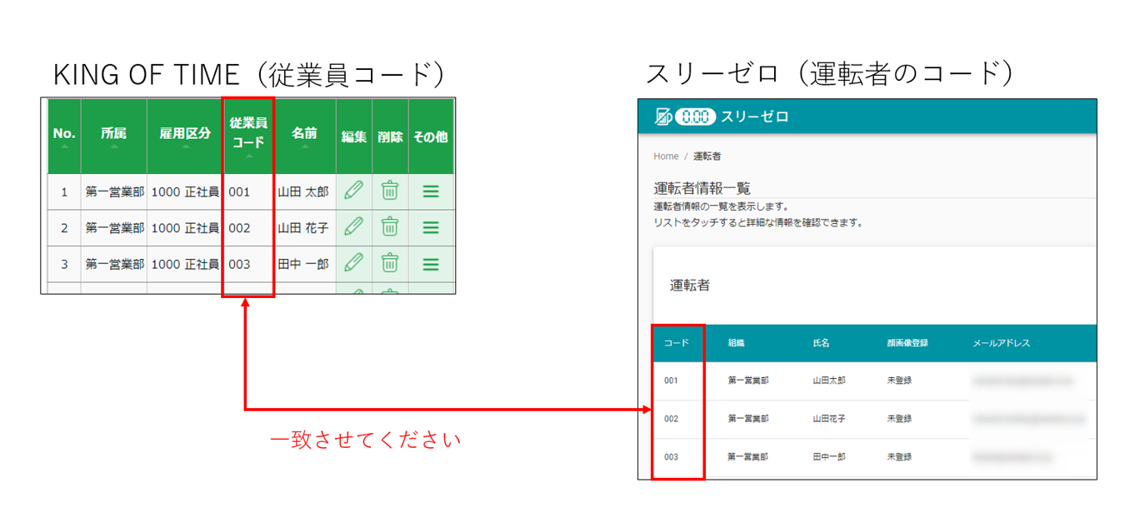Click 第一営業部 organization for 山田花子 driver
This screenshot has width=1145, height=527.
(x=748, y=419)
